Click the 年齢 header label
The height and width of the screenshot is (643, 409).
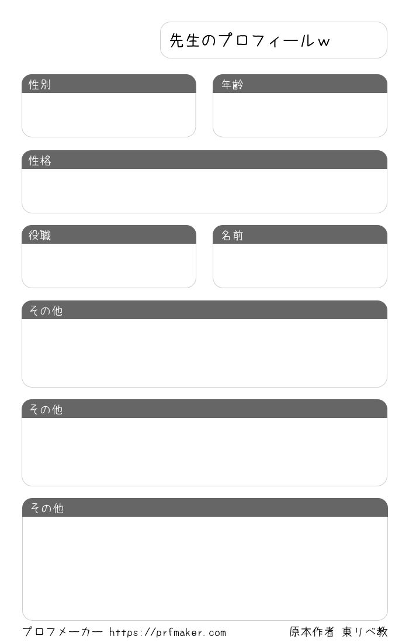[233, 85]
